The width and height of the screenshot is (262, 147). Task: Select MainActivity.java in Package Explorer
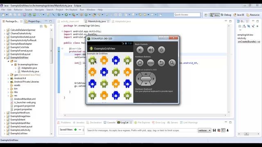point(30,71)
